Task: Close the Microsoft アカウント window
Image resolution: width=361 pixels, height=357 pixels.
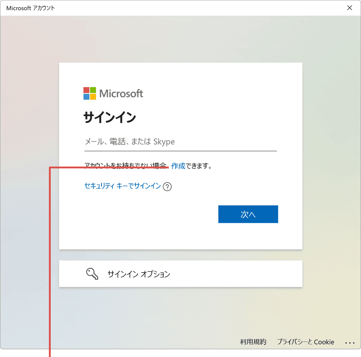Action: [x=350, y=8]
